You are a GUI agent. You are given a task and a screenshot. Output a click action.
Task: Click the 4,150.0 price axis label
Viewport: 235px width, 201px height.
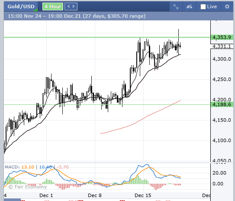[x=222, y=120]
